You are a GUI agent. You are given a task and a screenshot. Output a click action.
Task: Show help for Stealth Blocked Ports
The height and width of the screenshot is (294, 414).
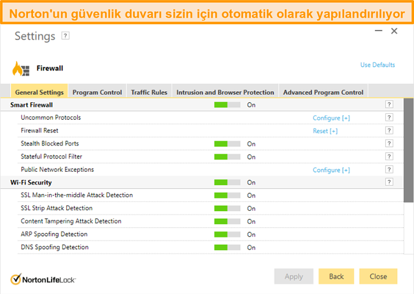(389, 144)
